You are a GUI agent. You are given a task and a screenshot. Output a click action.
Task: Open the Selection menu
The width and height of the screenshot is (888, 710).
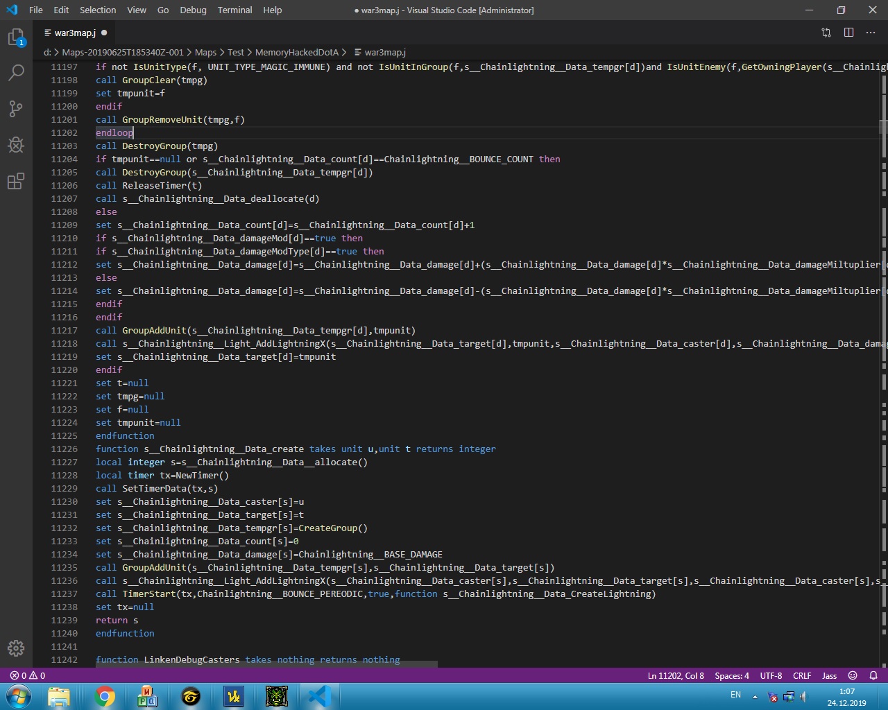click(98, 10)
